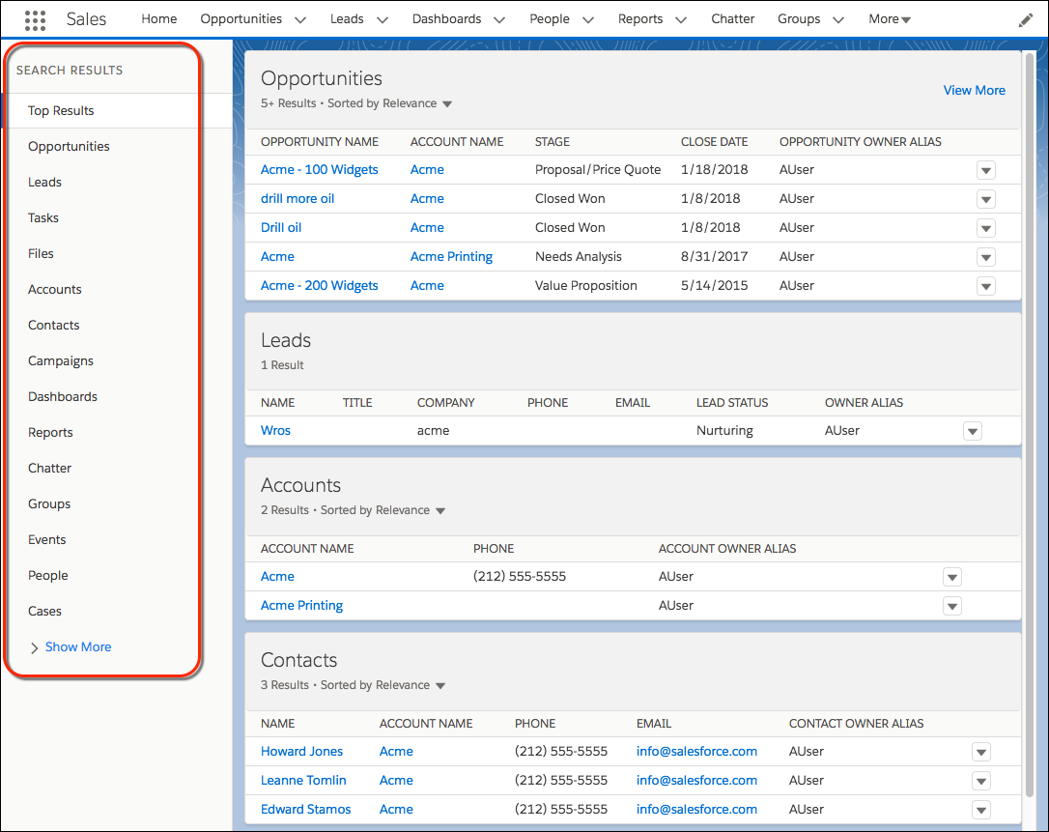This screenshot has width=1049, height=832.
Task: Open row menu for Edward Stamos contact
Action: click(980, 810)
